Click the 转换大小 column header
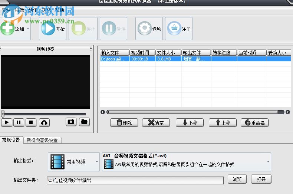This screenshot has width=293, height=194. click(x=279, y=53)
